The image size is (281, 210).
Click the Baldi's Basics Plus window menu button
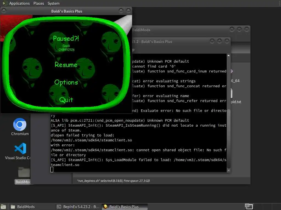pyautogui.click(x=4, y=11)
